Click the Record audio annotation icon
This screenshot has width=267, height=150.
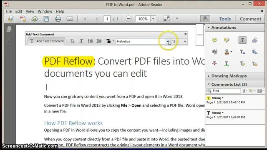click(214, 52)
